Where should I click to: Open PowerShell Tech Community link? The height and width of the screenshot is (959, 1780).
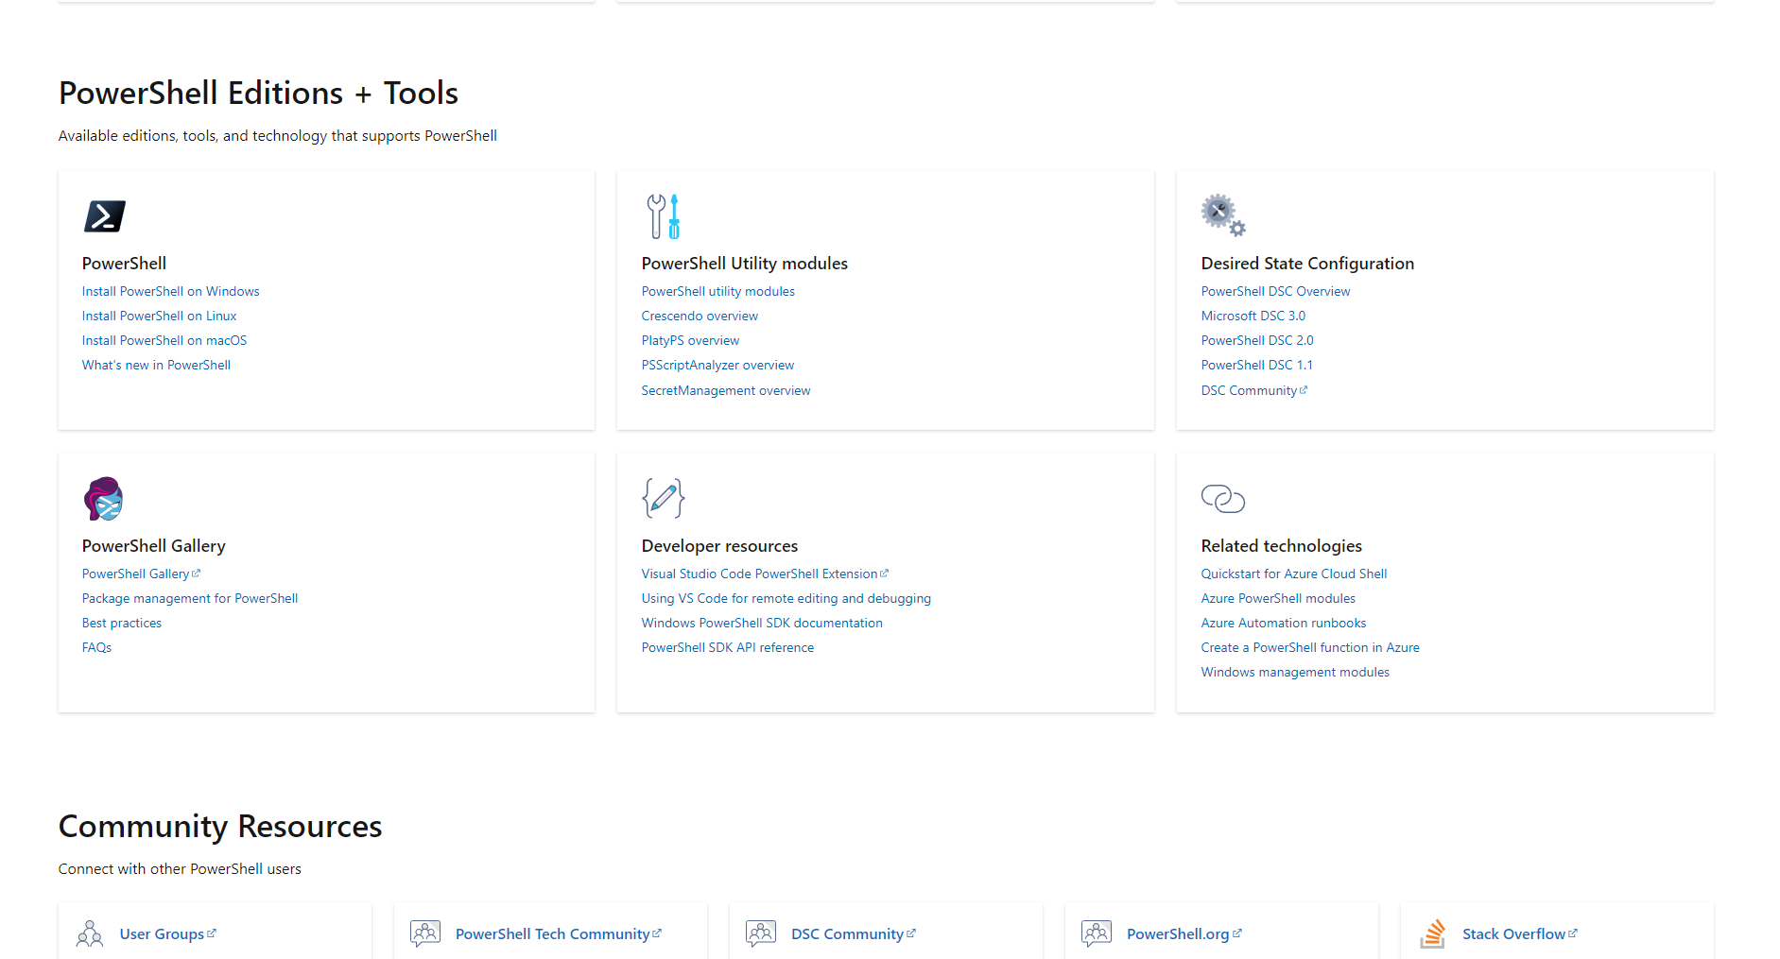[x=552, y=933]
